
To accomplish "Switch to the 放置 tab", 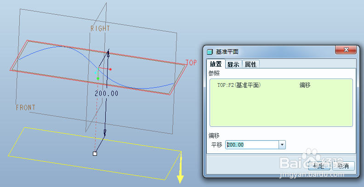I will pos(216,64).
